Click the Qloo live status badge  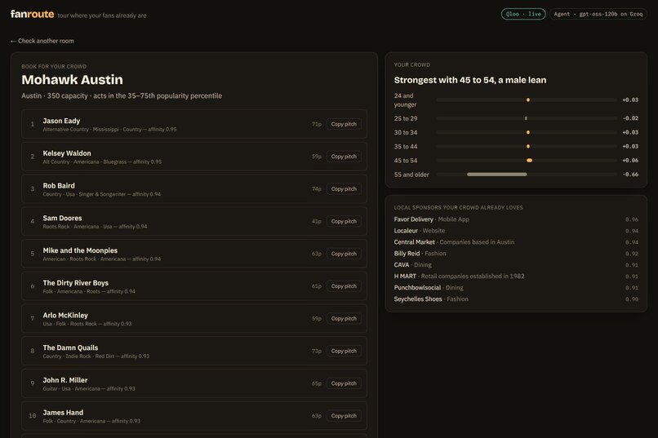tap(523, 14)
